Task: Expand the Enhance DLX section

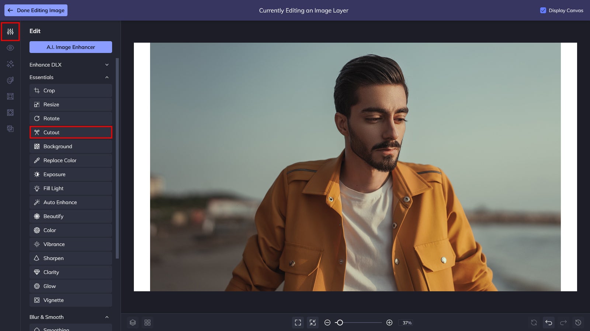Action: point(107,65)
